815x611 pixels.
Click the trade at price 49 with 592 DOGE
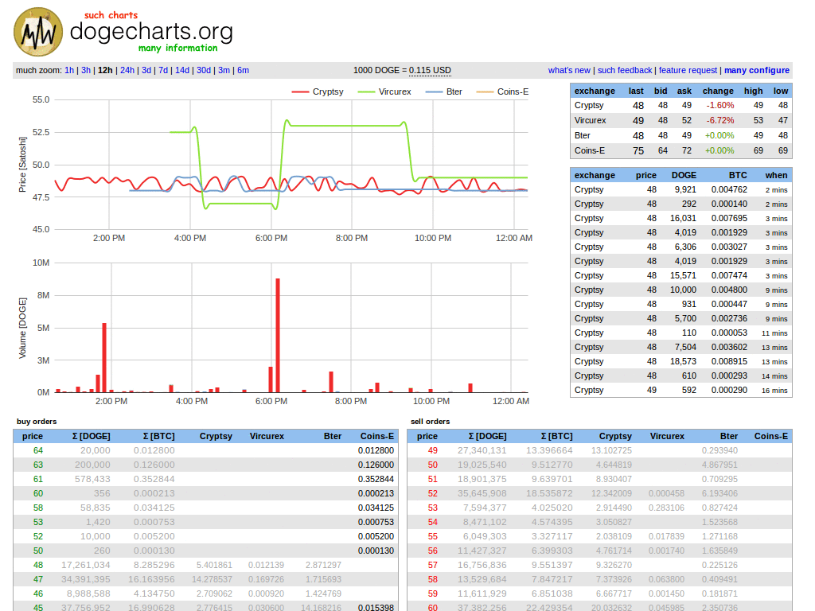point(681,390)
